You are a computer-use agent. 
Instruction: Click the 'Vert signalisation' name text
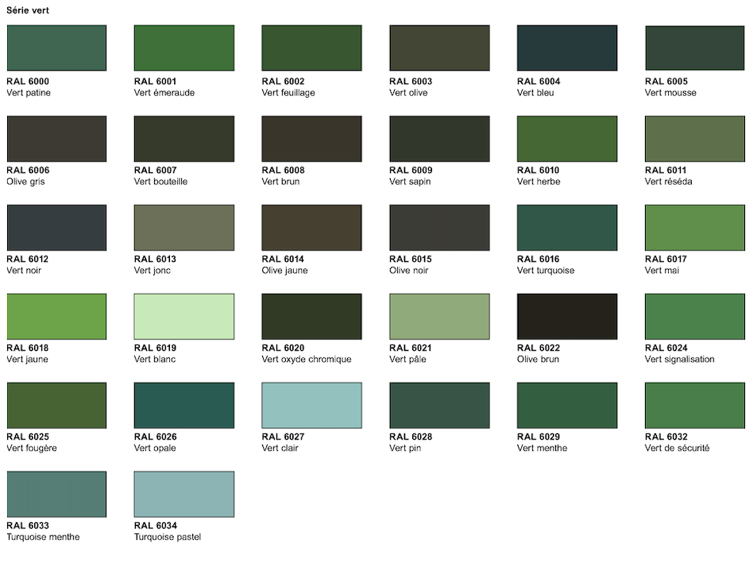679,359
